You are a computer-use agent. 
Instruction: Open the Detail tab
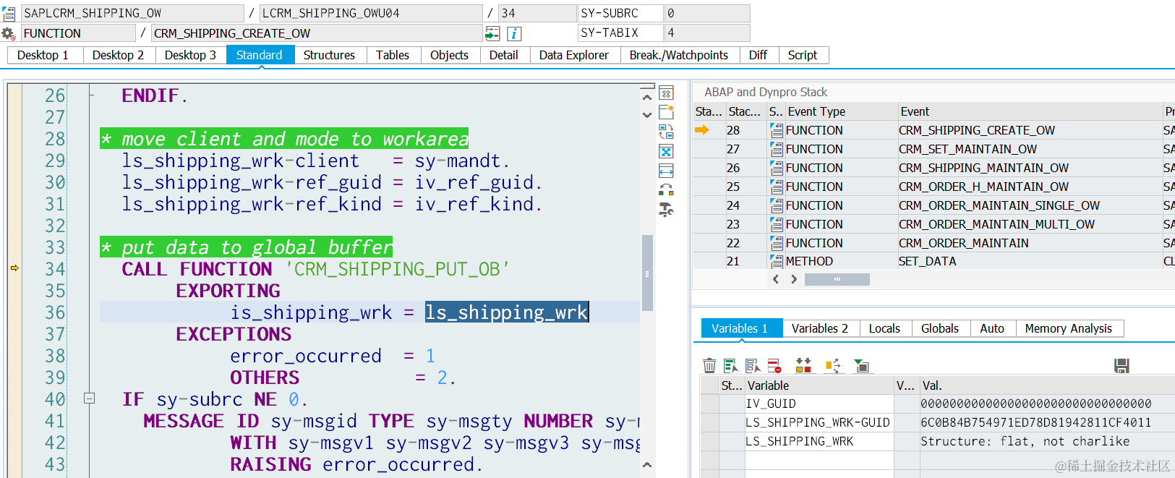[503, 55]
